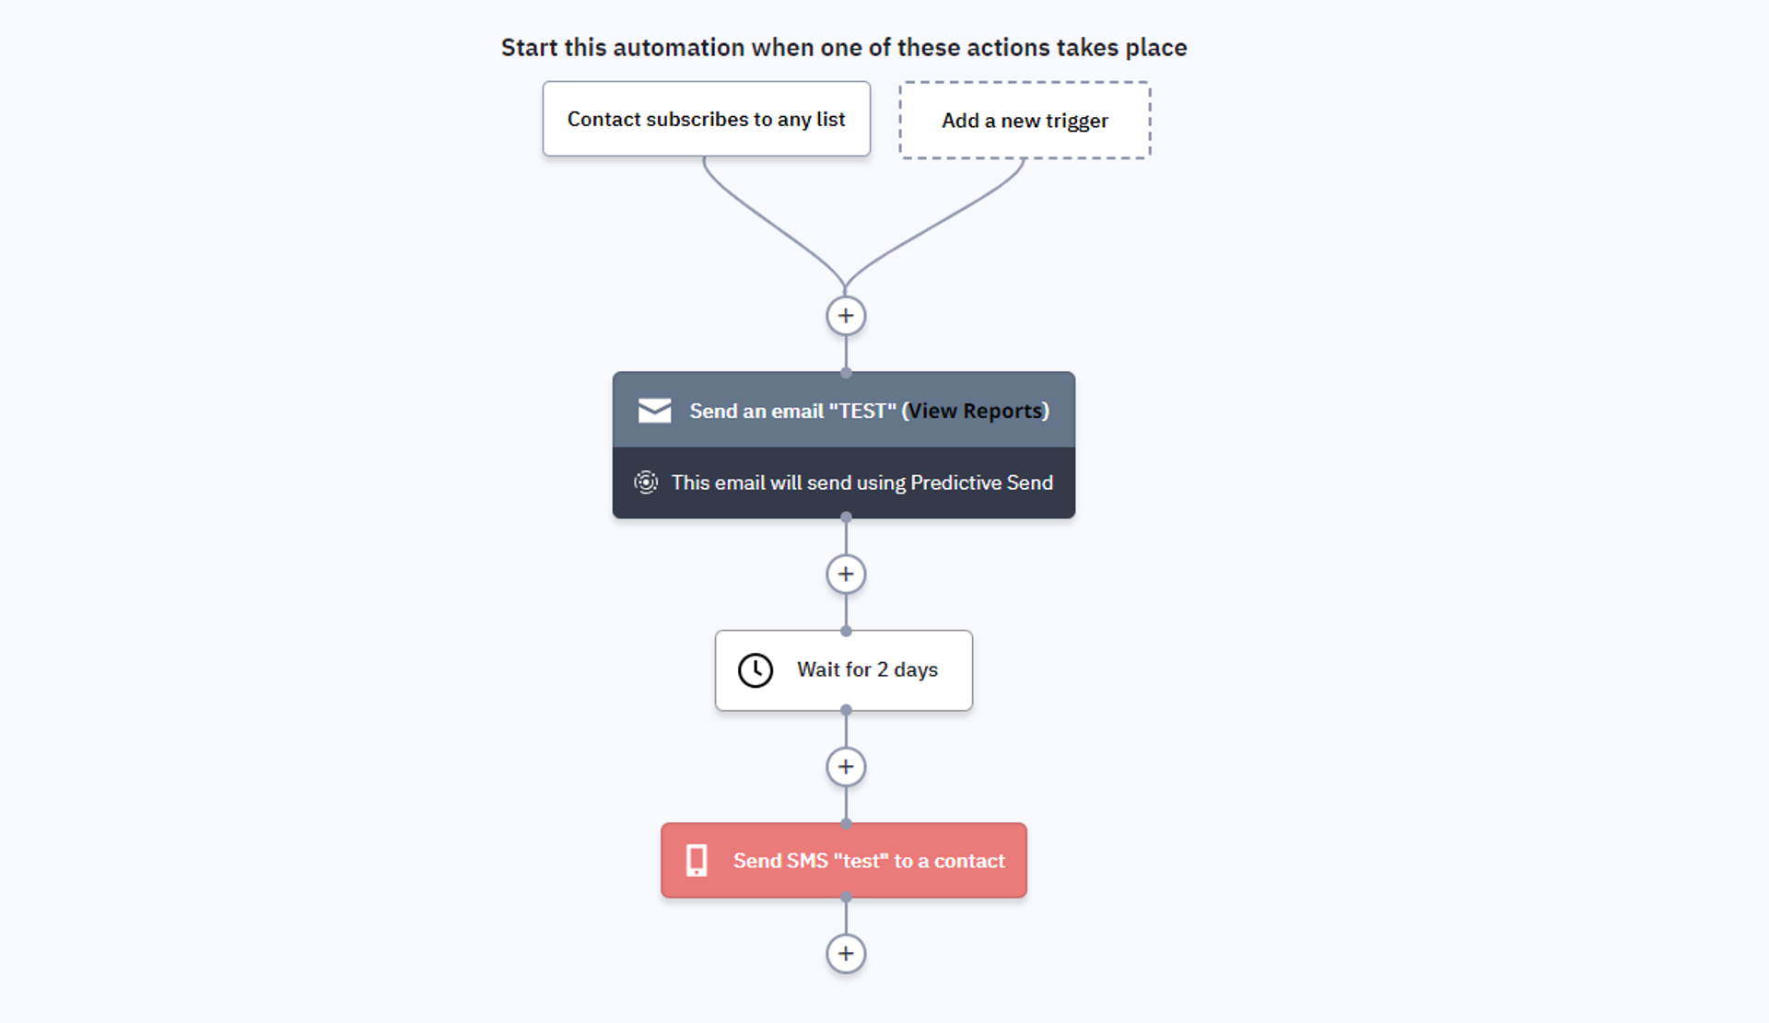The image size is (1769, 1023).
Task: Select the Wait for 2 days step
Action: (866, 670)
